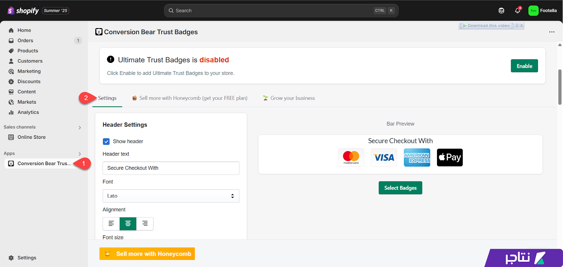This screenshot has width=563, height=267.
Task: Click the Marketing target icon
Action: 11,71
